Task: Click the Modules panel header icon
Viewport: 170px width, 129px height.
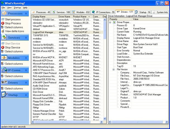Action: (x=4, y=57)
